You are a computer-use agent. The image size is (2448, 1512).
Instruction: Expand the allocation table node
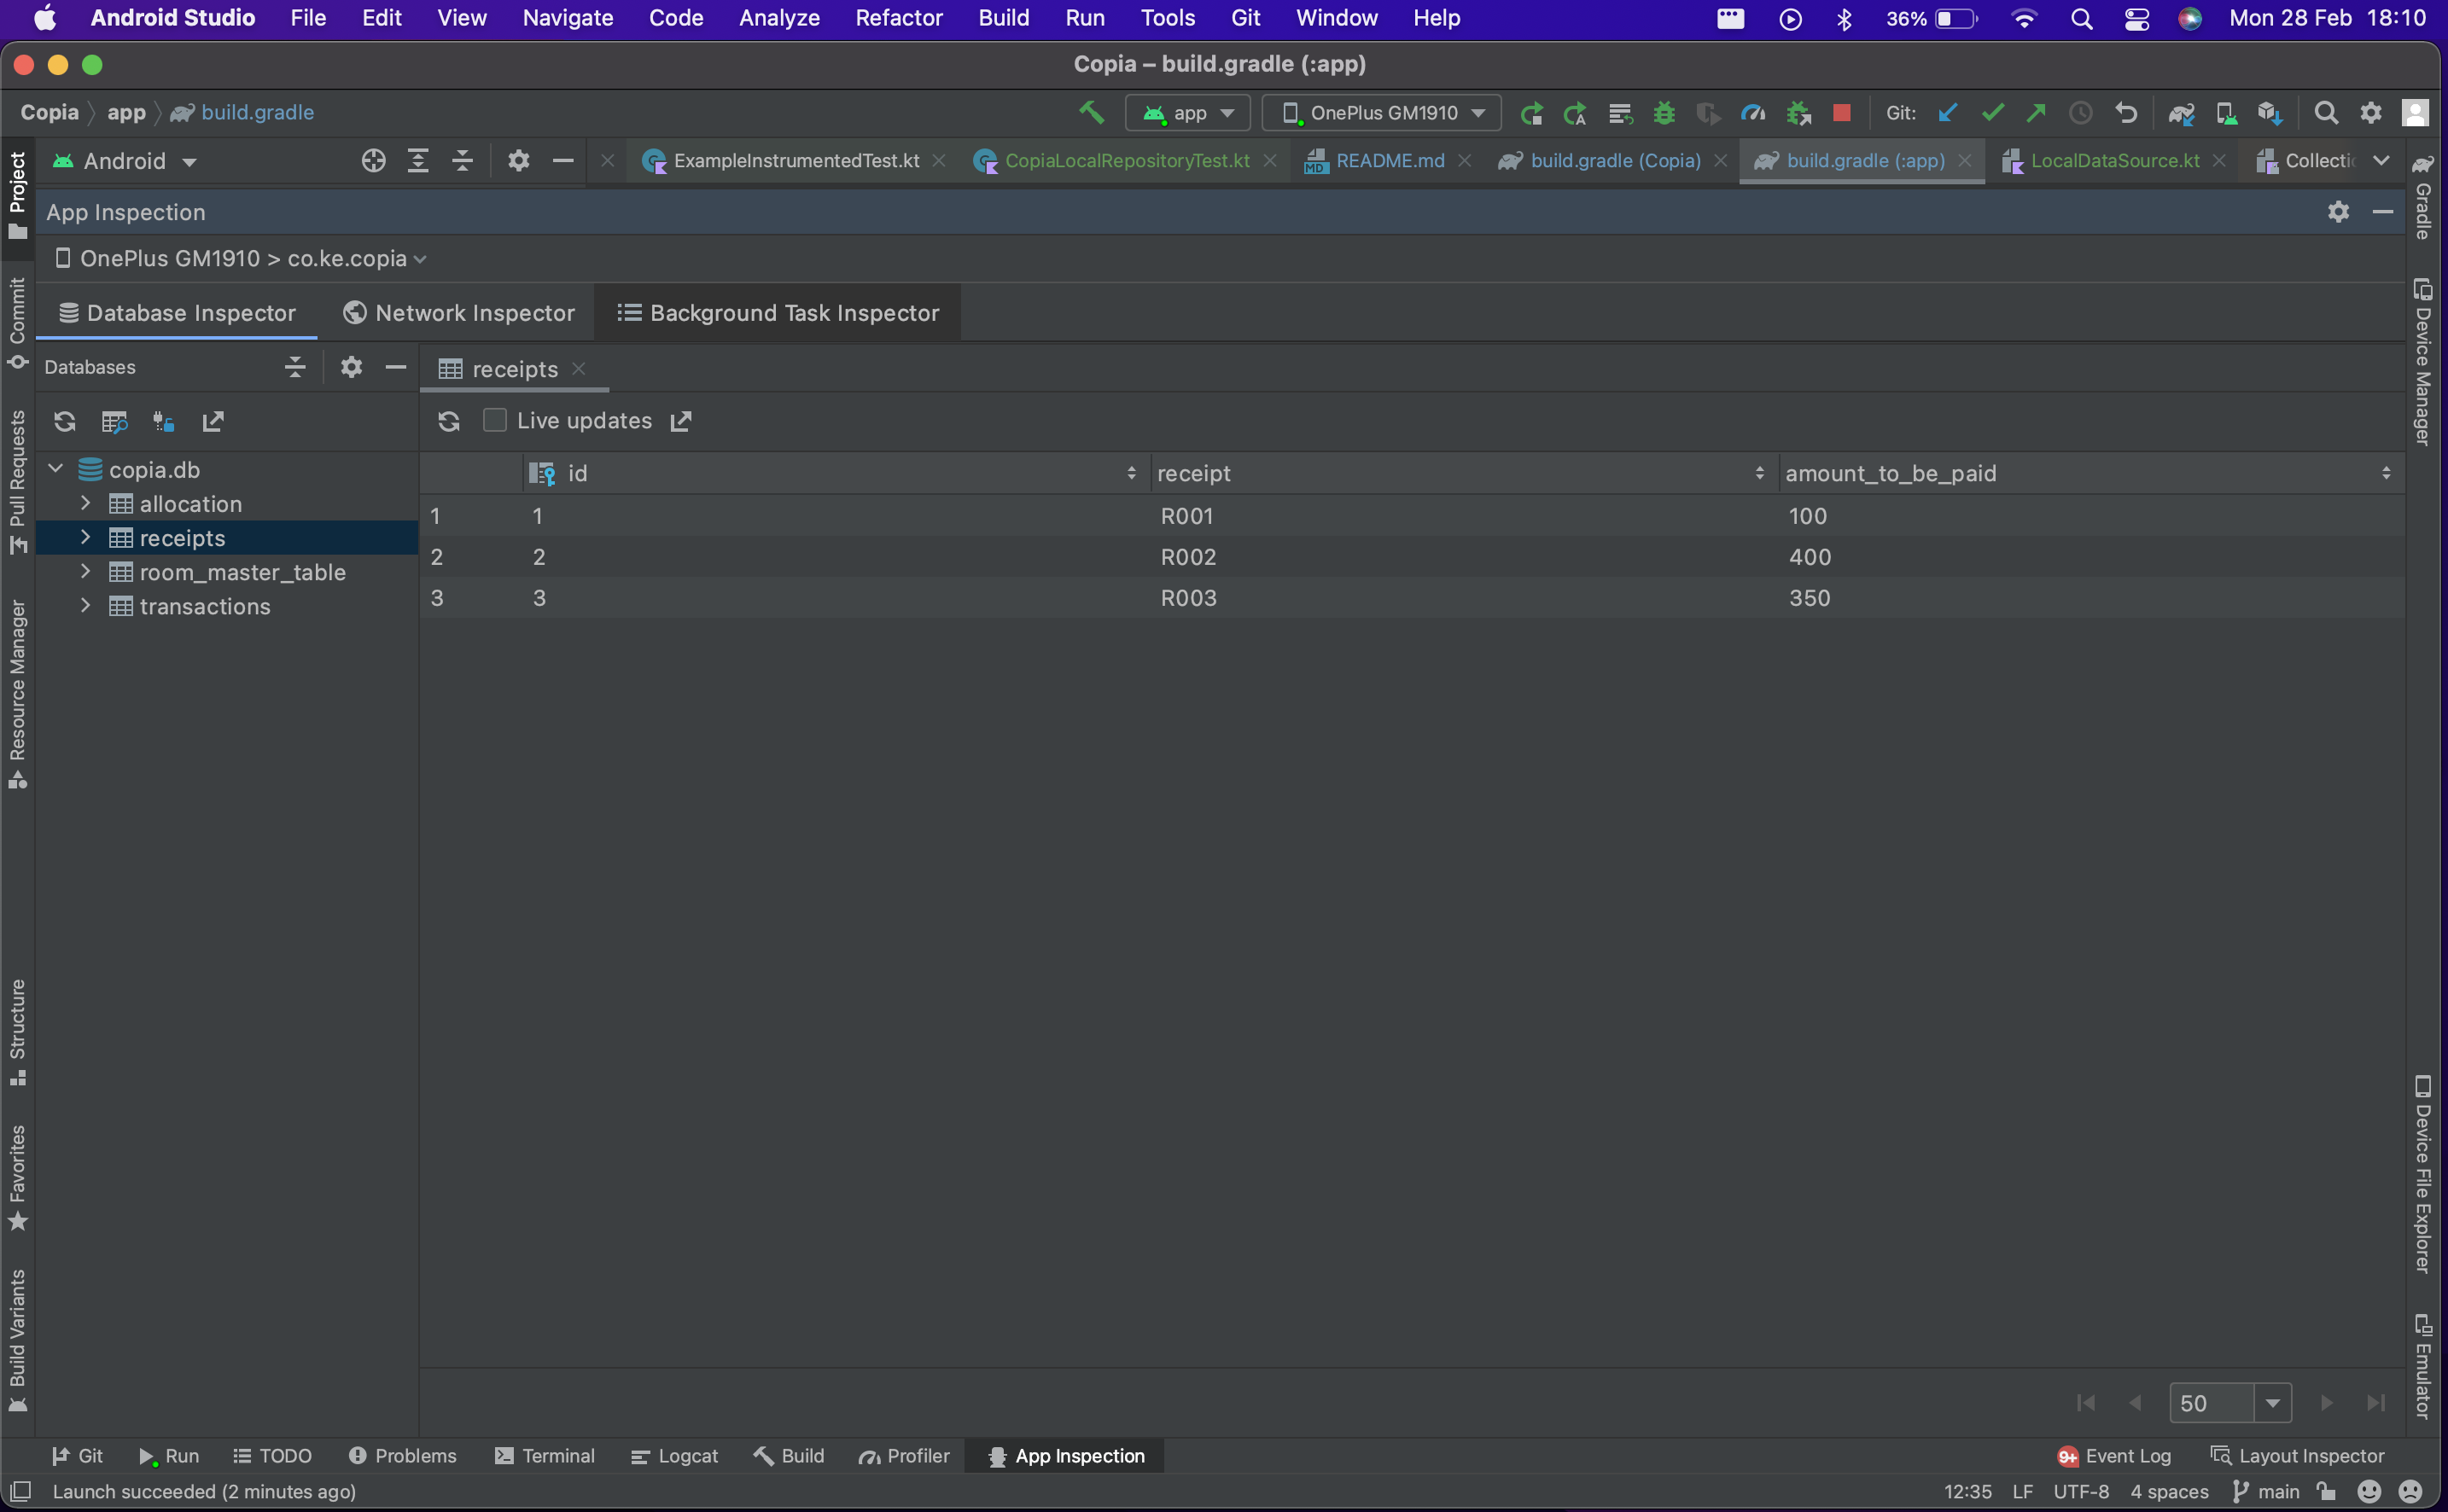86,503
